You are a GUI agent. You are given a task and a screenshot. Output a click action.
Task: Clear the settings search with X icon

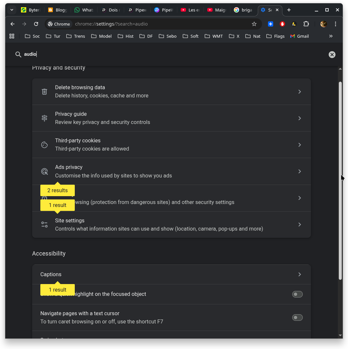[x=332, y=54]
